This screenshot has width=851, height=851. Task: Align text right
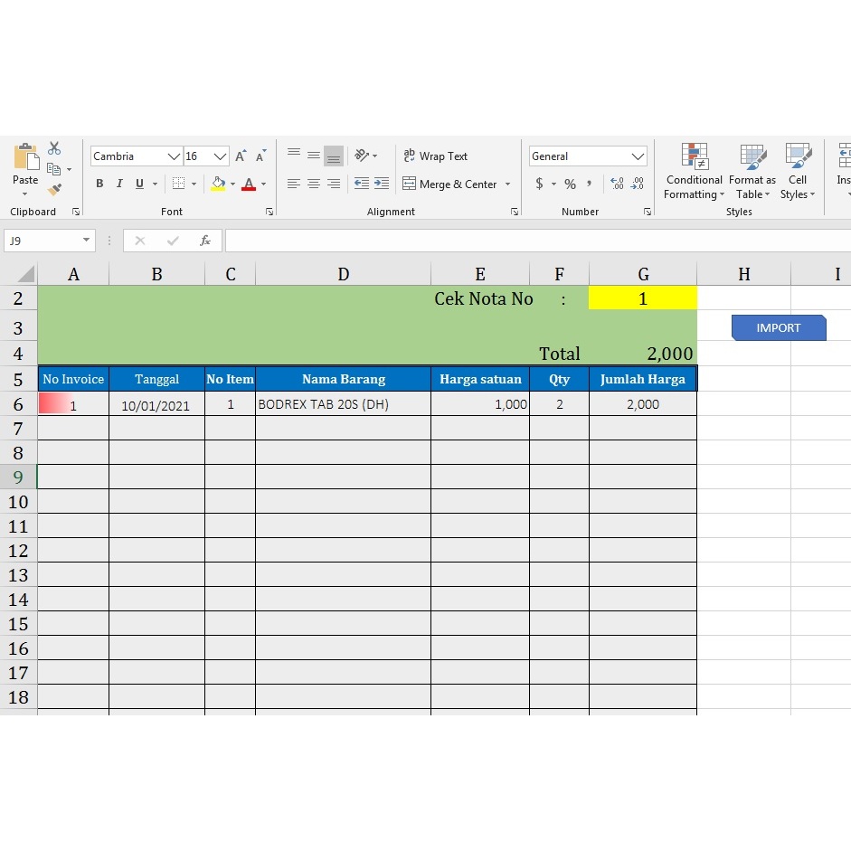tap(334, 184)
